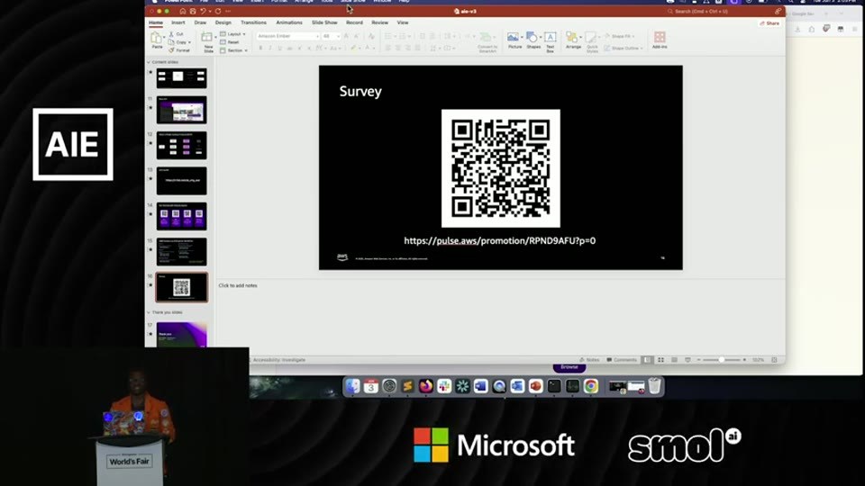Toggle Bold formatting
The width and height of the screenshot is (865, 486).
point(260,48)
